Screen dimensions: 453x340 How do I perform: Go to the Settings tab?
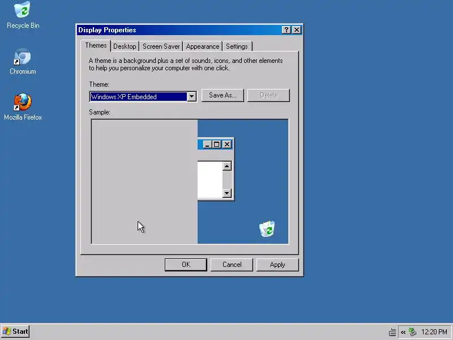pyautogui.click(x=237, y=46)
